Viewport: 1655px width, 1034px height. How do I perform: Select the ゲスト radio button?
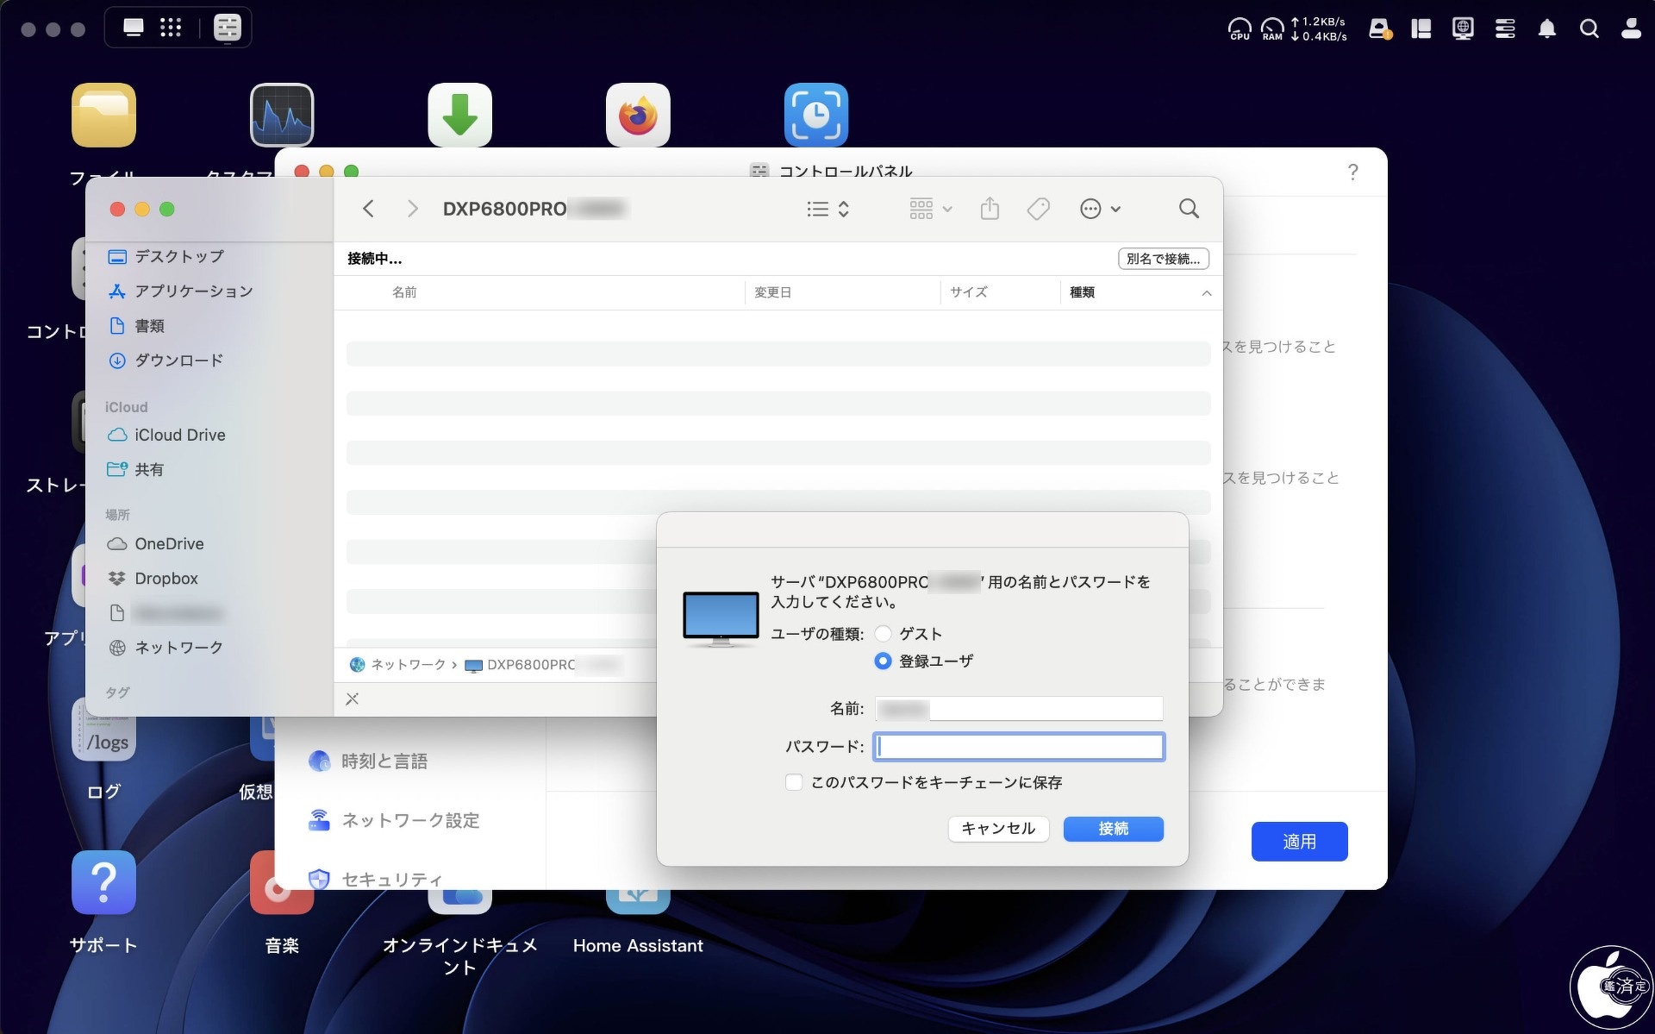pyautogui.click(x=883, y=634)
